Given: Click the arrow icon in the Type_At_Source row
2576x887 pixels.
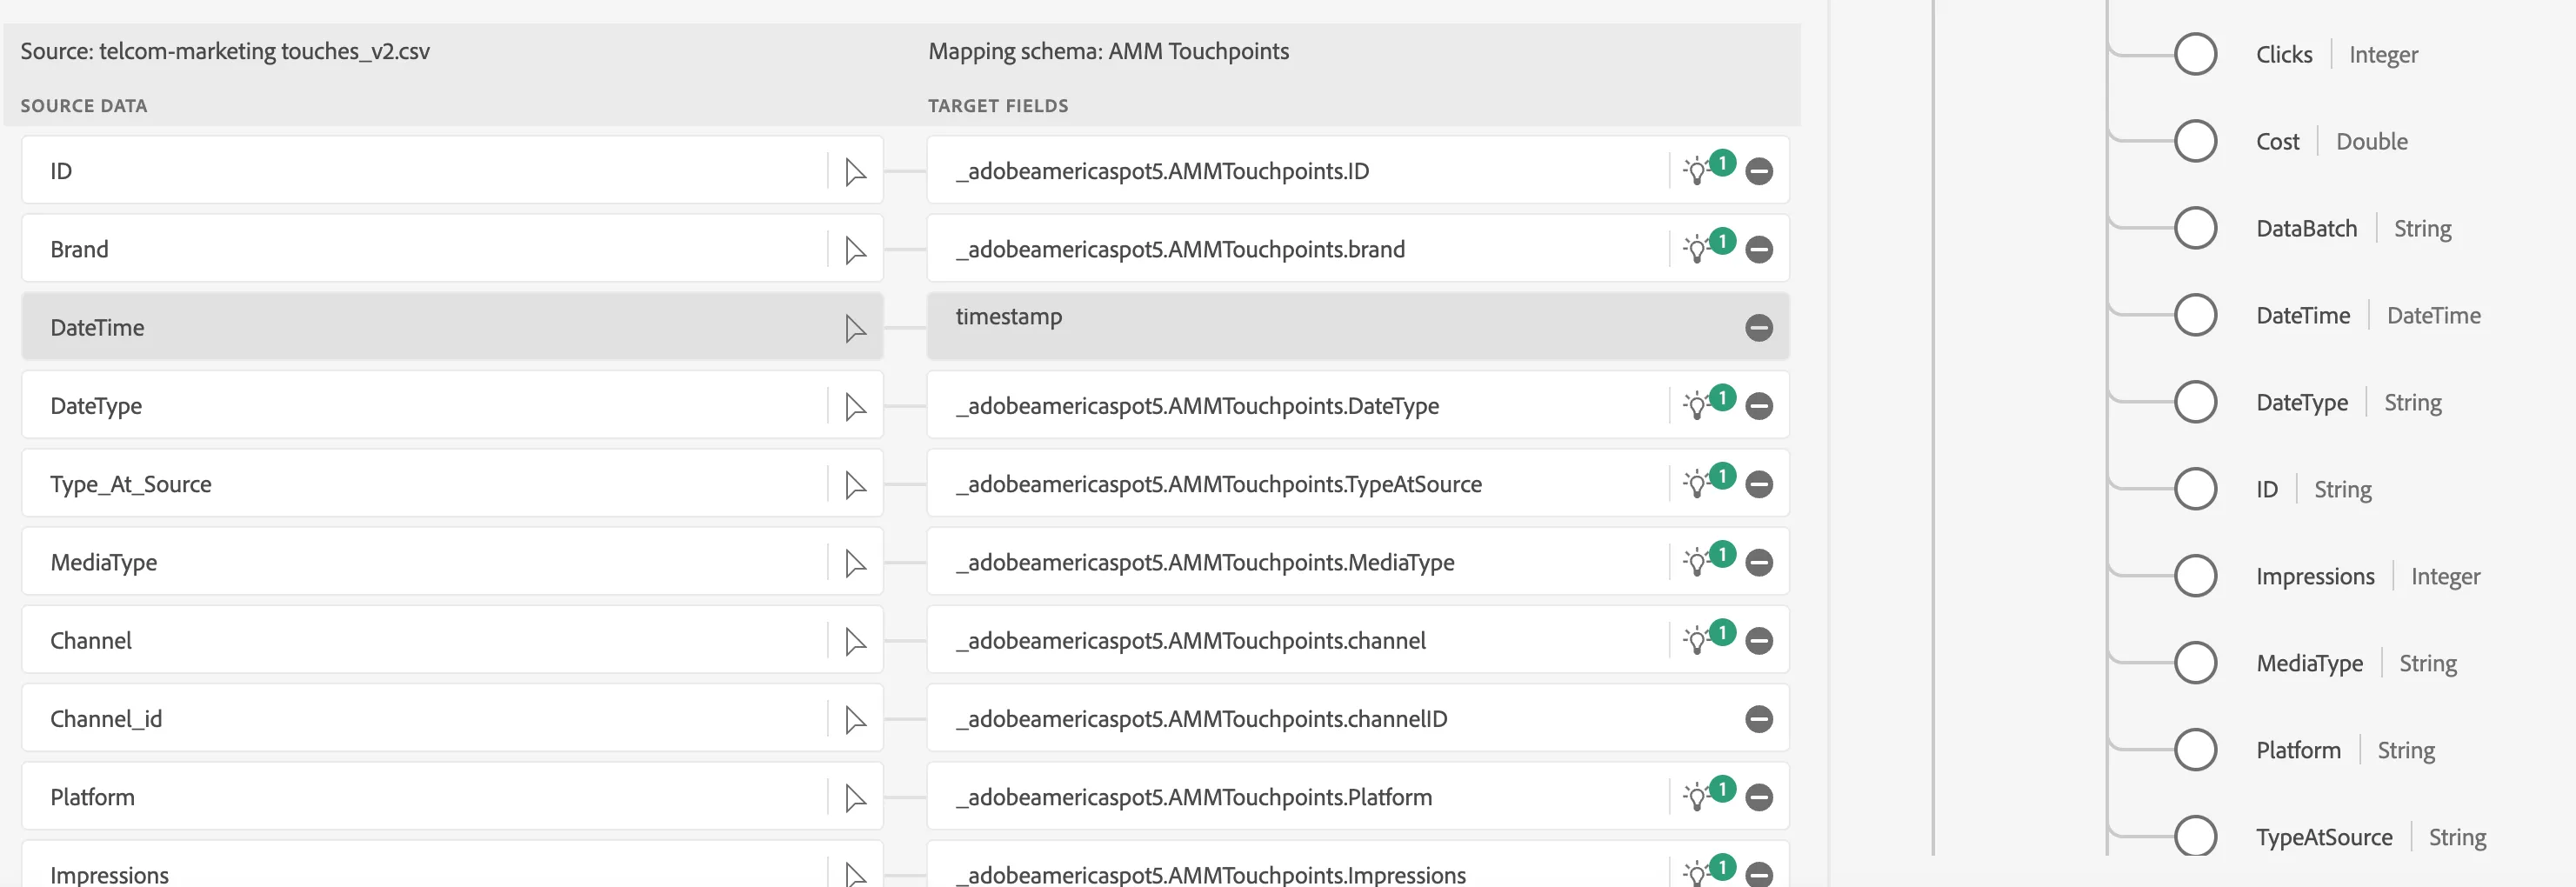Looking at the screenshot, I should [x=855, y=485].
